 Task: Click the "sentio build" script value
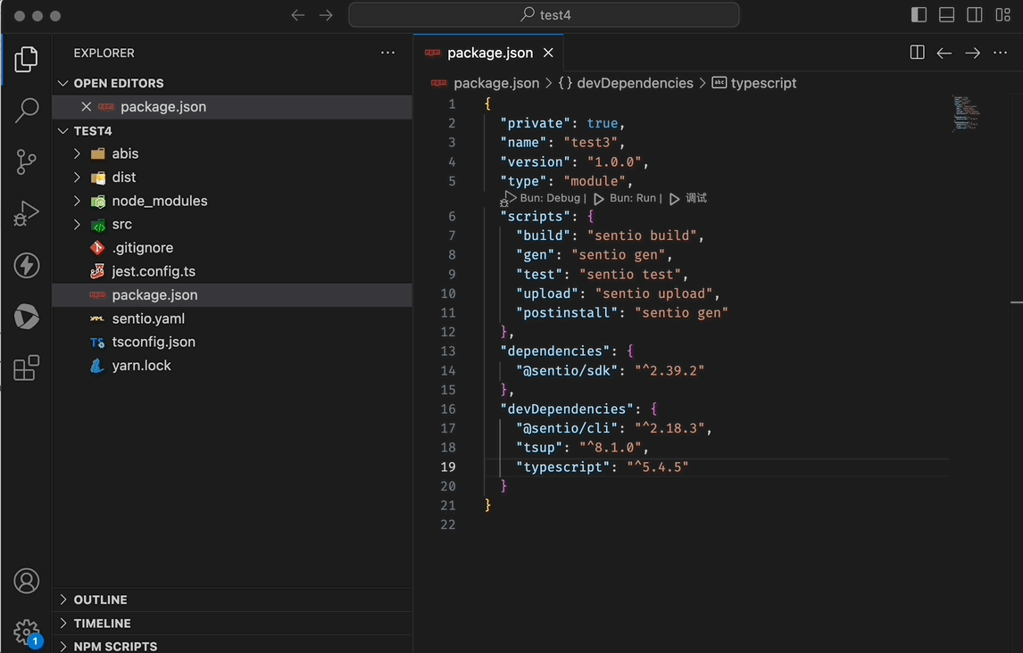(642, 236)
